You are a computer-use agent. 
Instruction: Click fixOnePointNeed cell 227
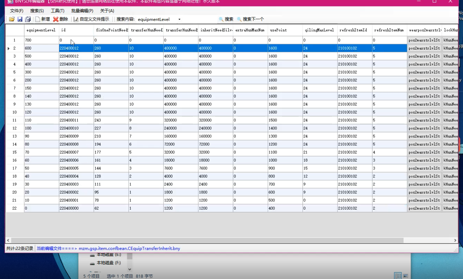111,128
